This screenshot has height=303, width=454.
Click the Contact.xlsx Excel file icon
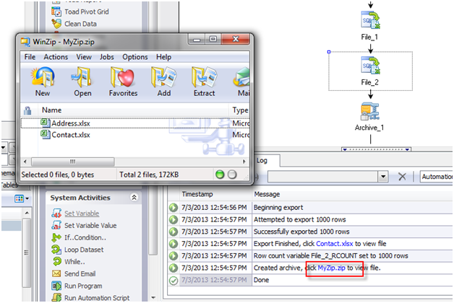coord(46,134)
